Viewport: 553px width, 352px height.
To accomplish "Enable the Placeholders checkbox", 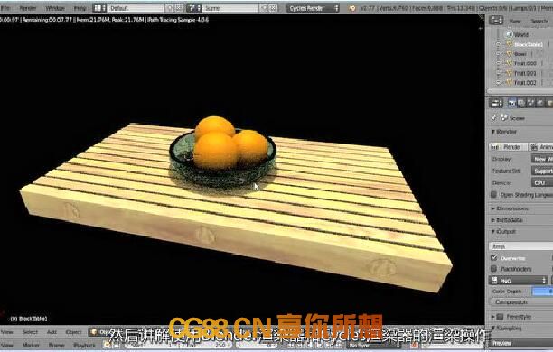I will coord(494,269).
